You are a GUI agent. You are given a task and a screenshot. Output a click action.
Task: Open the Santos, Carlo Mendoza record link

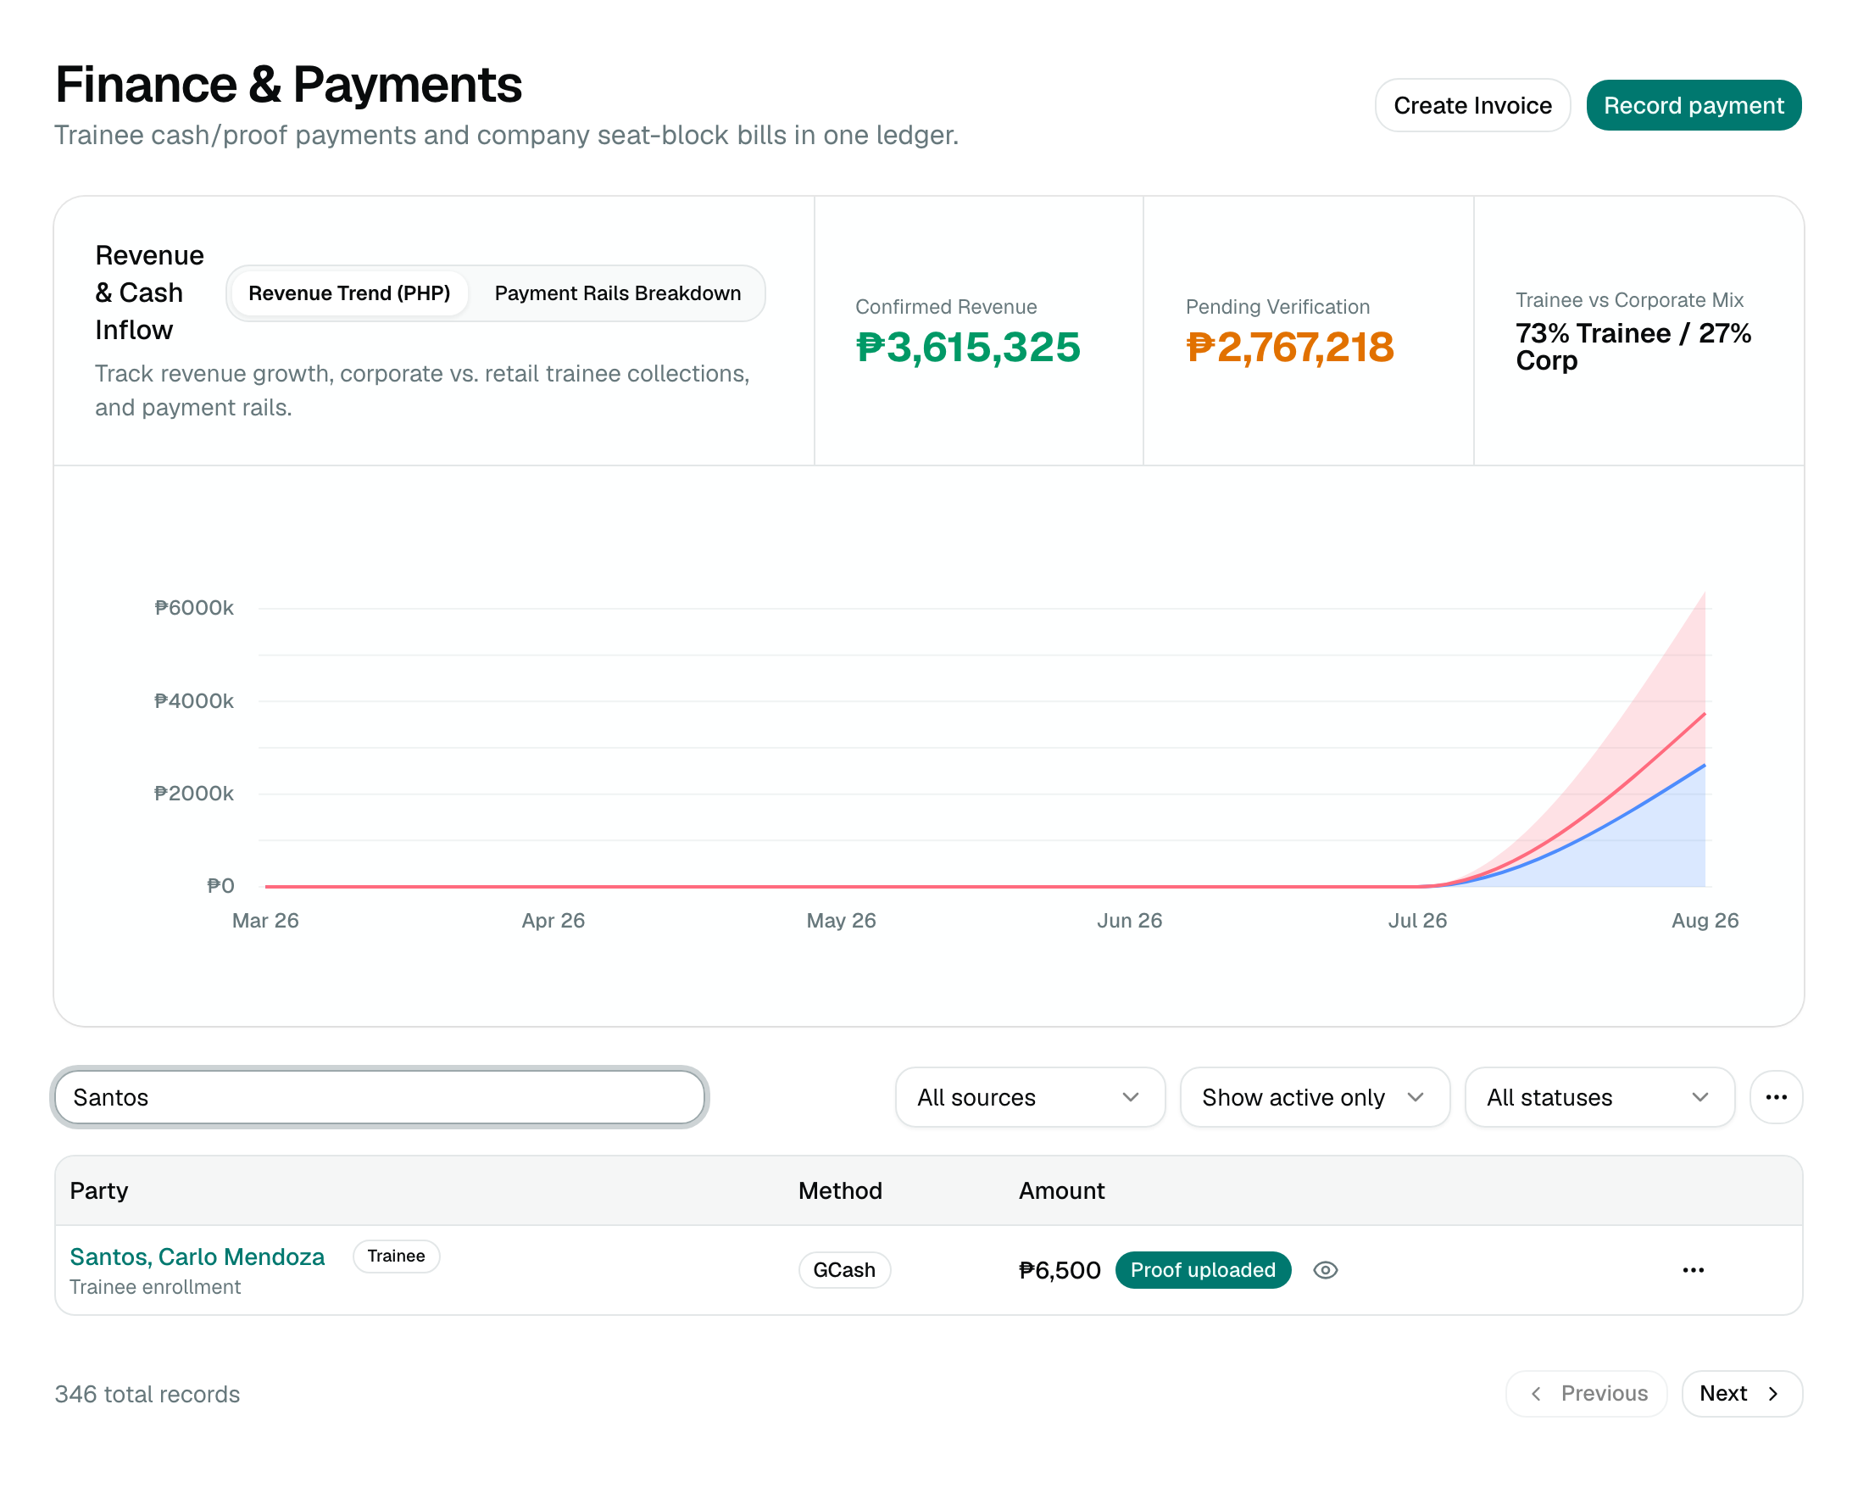pyautogui.click(x=197, y=1257)
